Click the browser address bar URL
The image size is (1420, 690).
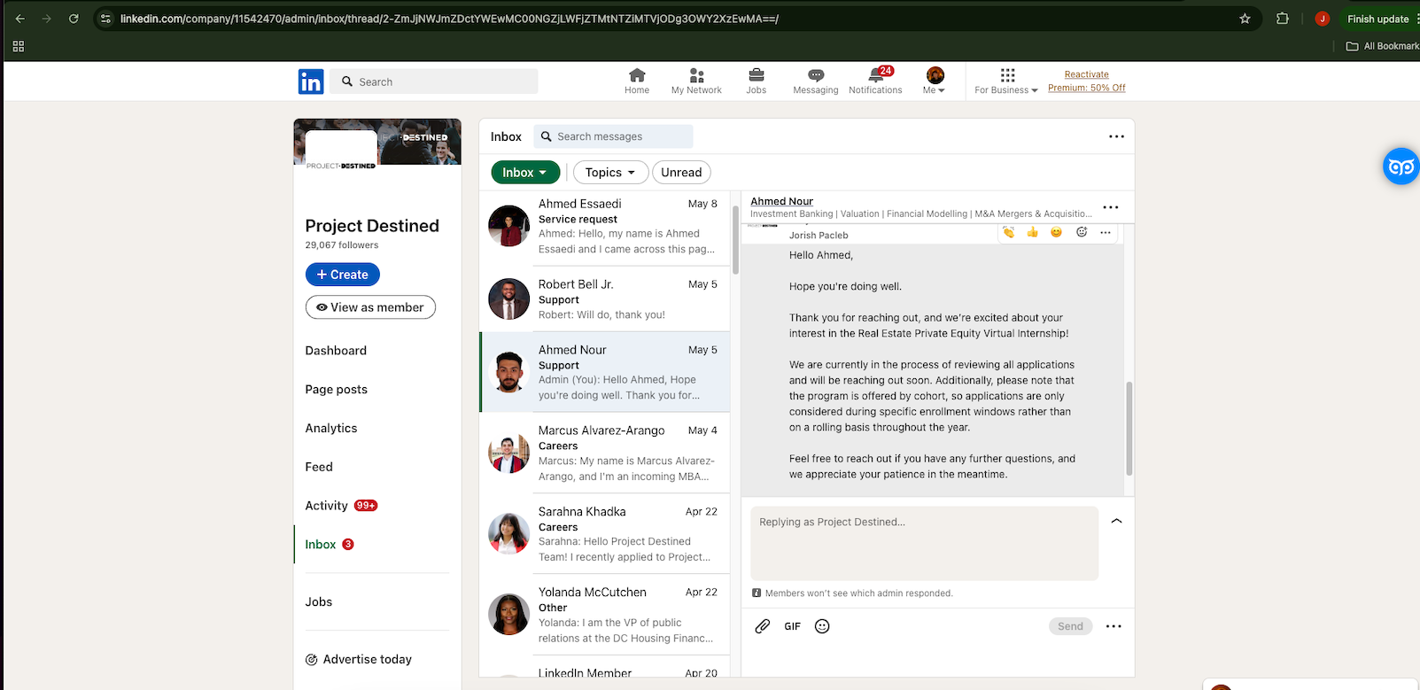click(449, 19)
